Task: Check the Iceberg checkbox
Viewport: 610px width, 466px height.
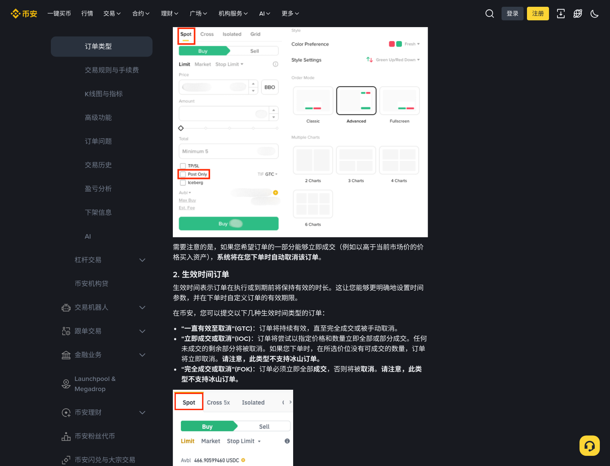Action: click(x=183, y=182)
